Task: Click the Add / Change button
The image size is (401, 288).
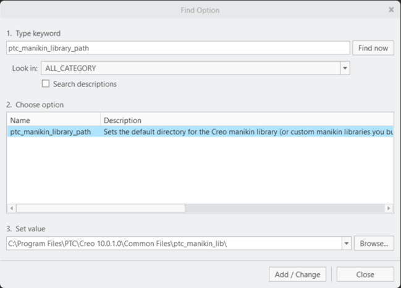Action: [297, 274]
